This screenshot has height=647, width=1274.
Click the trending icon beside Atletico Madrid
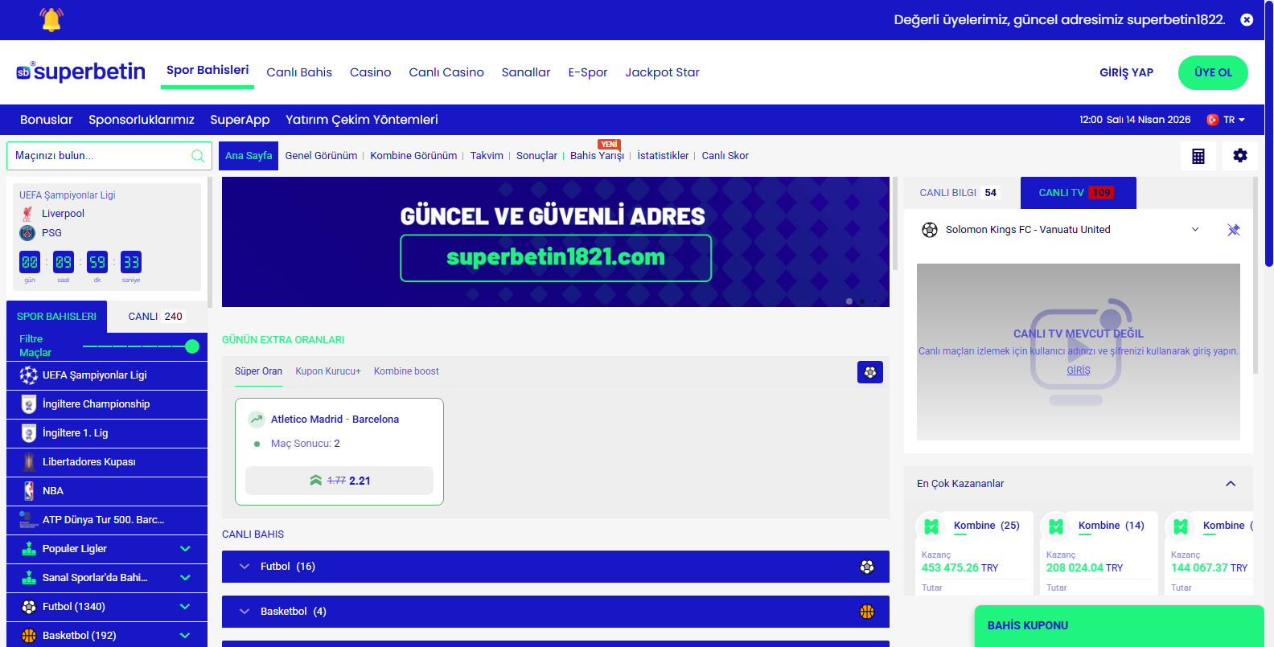pyautogui.click(x=257, y=419)
